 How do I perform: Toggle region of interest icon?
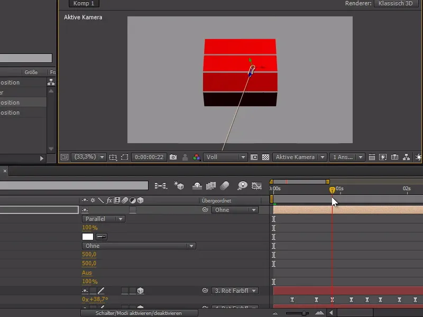[x=254, y=157]
